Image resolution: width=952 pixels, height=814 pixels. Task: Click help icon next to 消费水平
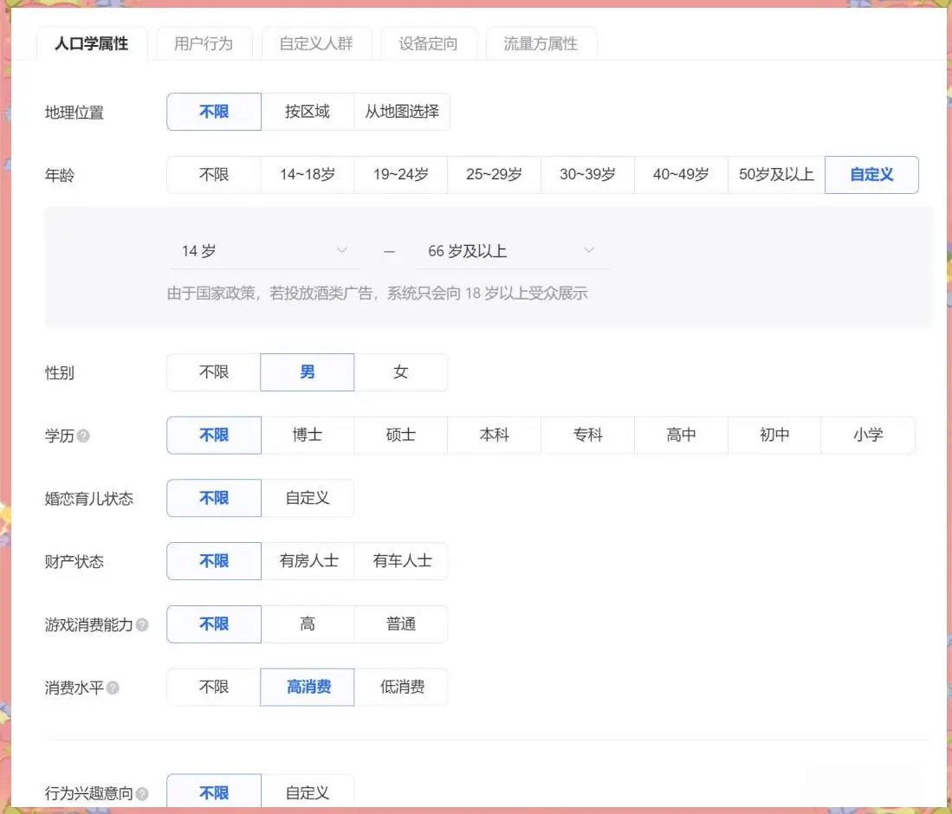tap(113, 688)
